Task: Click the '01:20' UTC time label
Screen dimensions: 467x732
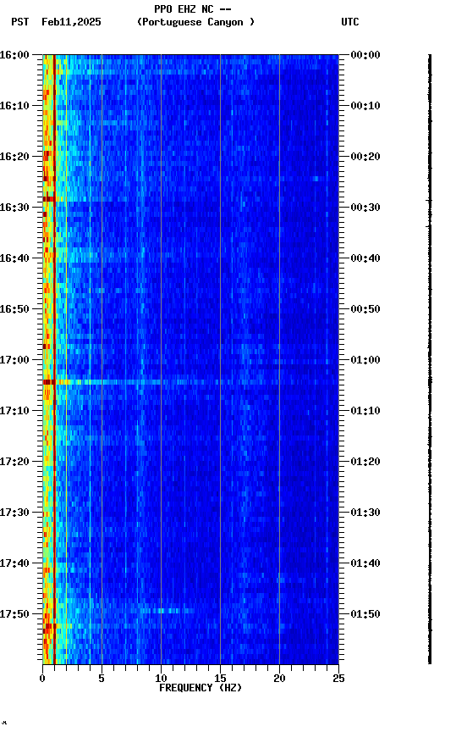Action: [x=365, y=462]
